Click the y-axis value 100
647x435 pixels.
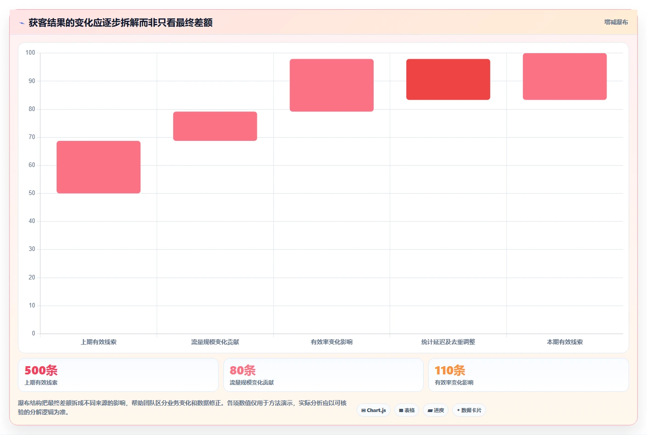pyautogui.click(x=30, y=53)
